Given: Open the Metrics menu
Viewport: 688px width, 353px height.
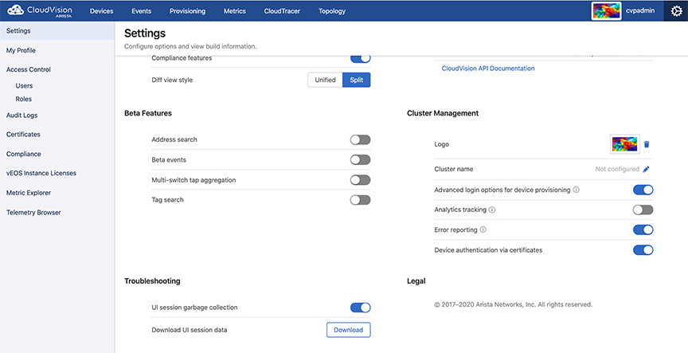Looking at the screenshot, I should tap(235, 11).
